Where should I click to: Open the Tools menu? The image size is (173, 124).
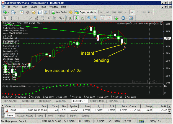pyautogui.click(x=43, y=7)
